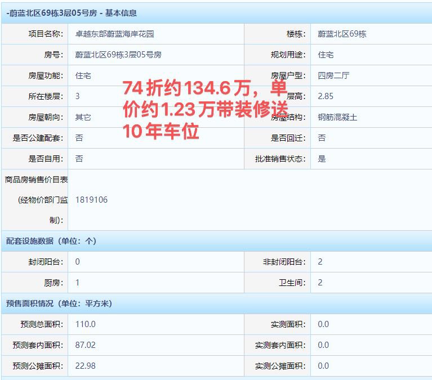Click the 规划用途 value 住宅
432x380 pixels.
click(326, 55)
